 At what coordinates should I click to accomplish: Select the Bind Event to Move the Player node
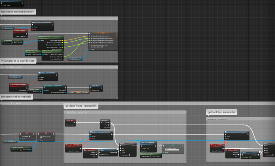(48, 77)
